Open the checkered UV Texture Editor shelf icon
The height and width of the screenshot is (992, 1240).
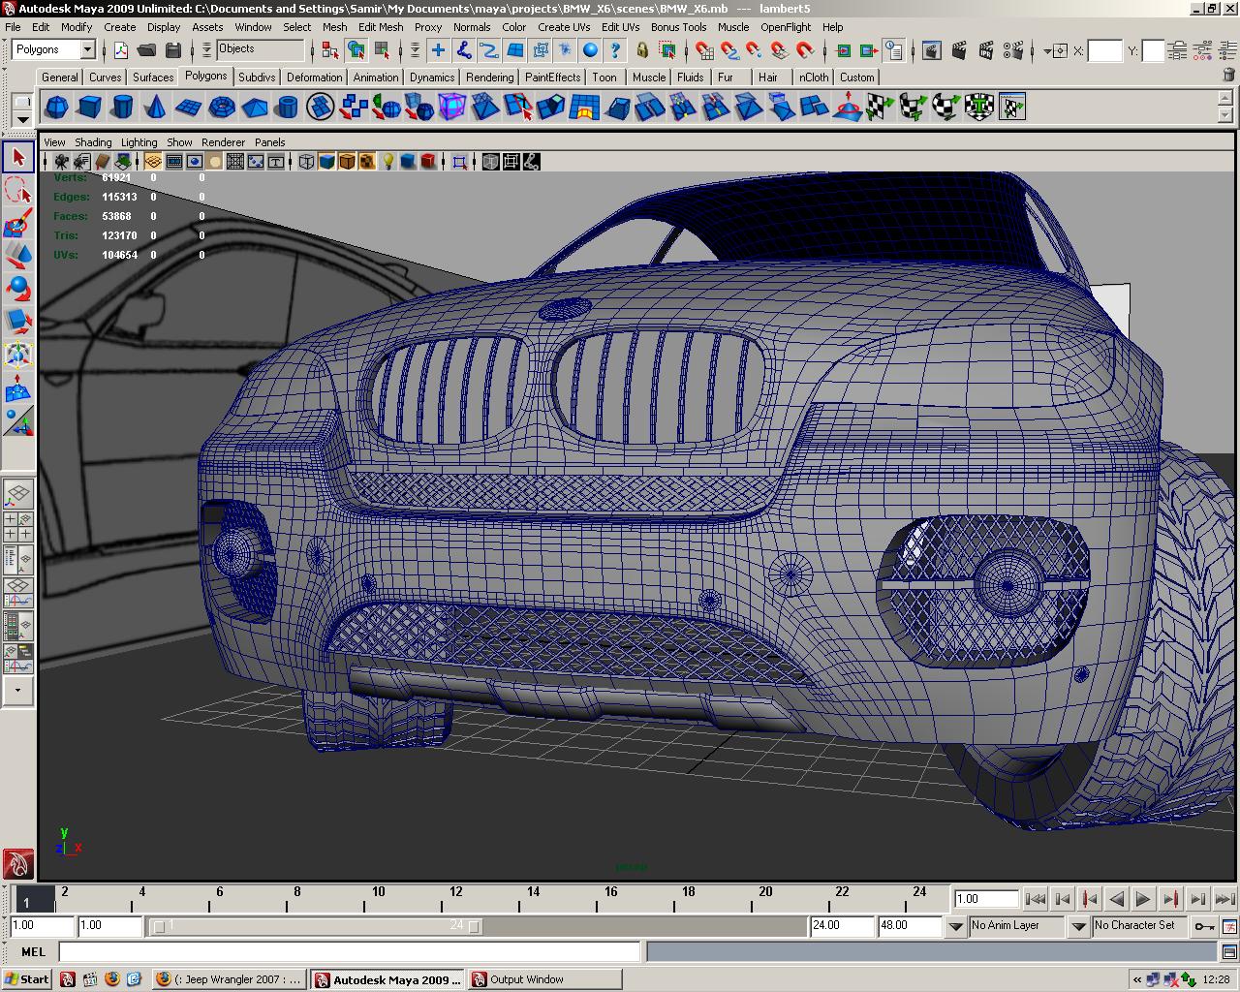(1012, 107)
